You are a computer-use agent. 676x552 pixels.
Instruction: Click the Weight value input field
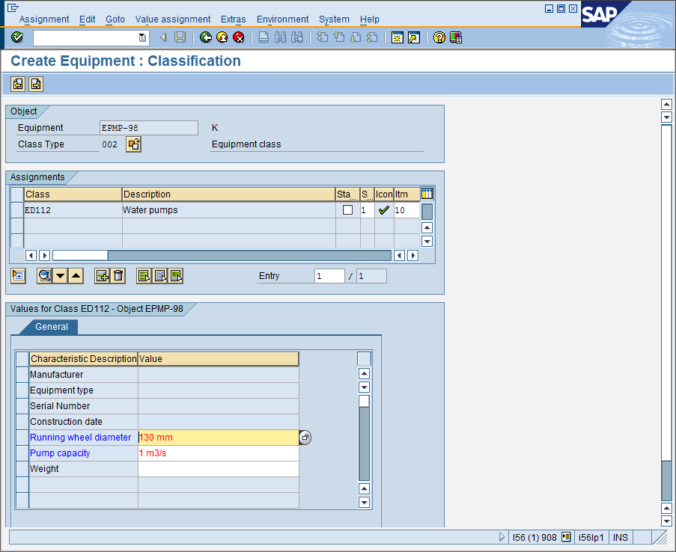click(x=219, y=469)
